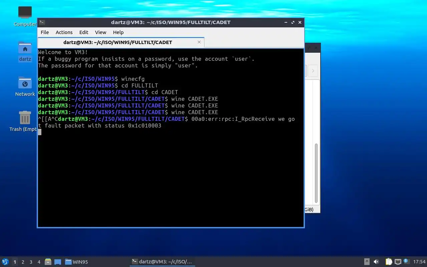The height and width of the screenshot is (267, 427).
Task: Click the 17:54 clock
Action: click(419, 262)
